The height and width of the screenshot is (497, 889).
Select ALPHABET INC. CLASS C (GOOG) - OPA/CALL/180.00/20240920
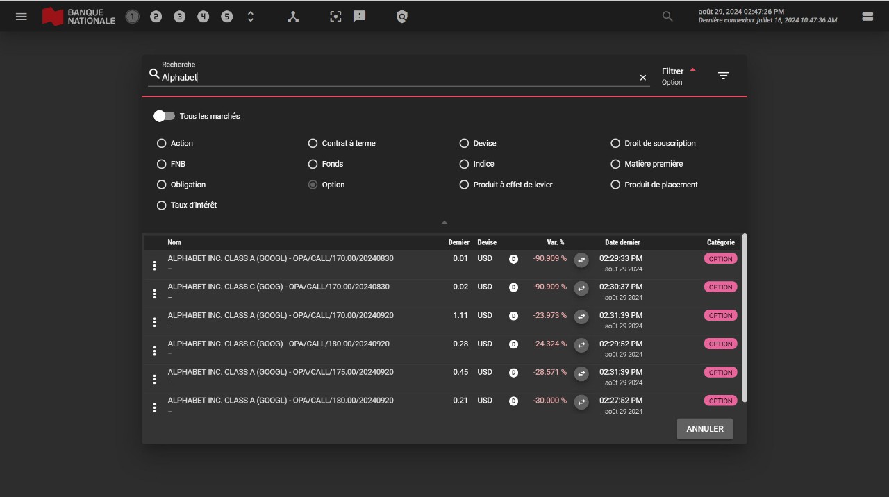[279, 344]
